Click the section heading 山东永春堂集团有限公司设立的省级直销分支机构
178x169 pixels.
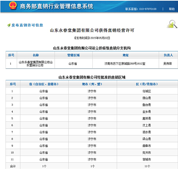tap(92, 48)
